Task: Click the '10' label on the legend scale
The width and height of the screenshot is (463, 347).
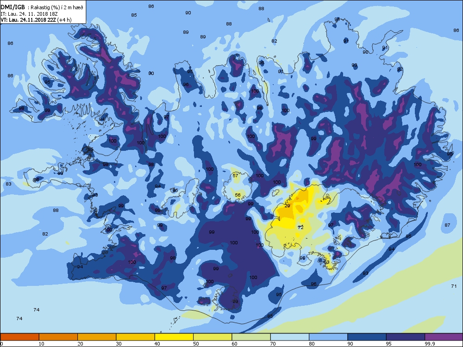Action: [x=42, y=344]
